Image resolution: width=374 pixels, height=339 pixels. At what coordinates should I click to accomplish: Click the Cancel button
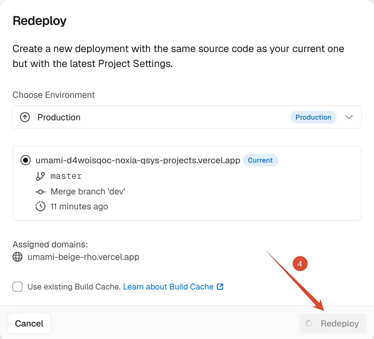pyautogui.click(x=29, y=323)
